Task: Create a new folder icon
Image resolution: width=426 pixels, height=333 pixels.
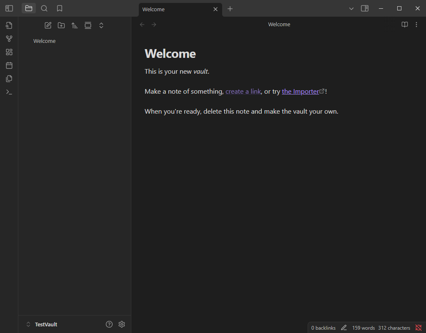Action: click(61, 25)
